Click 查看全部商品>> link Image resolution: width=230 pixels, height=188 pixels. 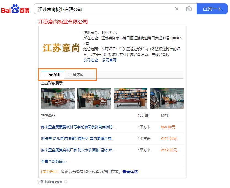(54, 162)
